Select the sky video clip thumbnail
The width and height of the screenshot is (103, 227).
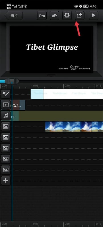pyautogui.click(x=74, y=127)
